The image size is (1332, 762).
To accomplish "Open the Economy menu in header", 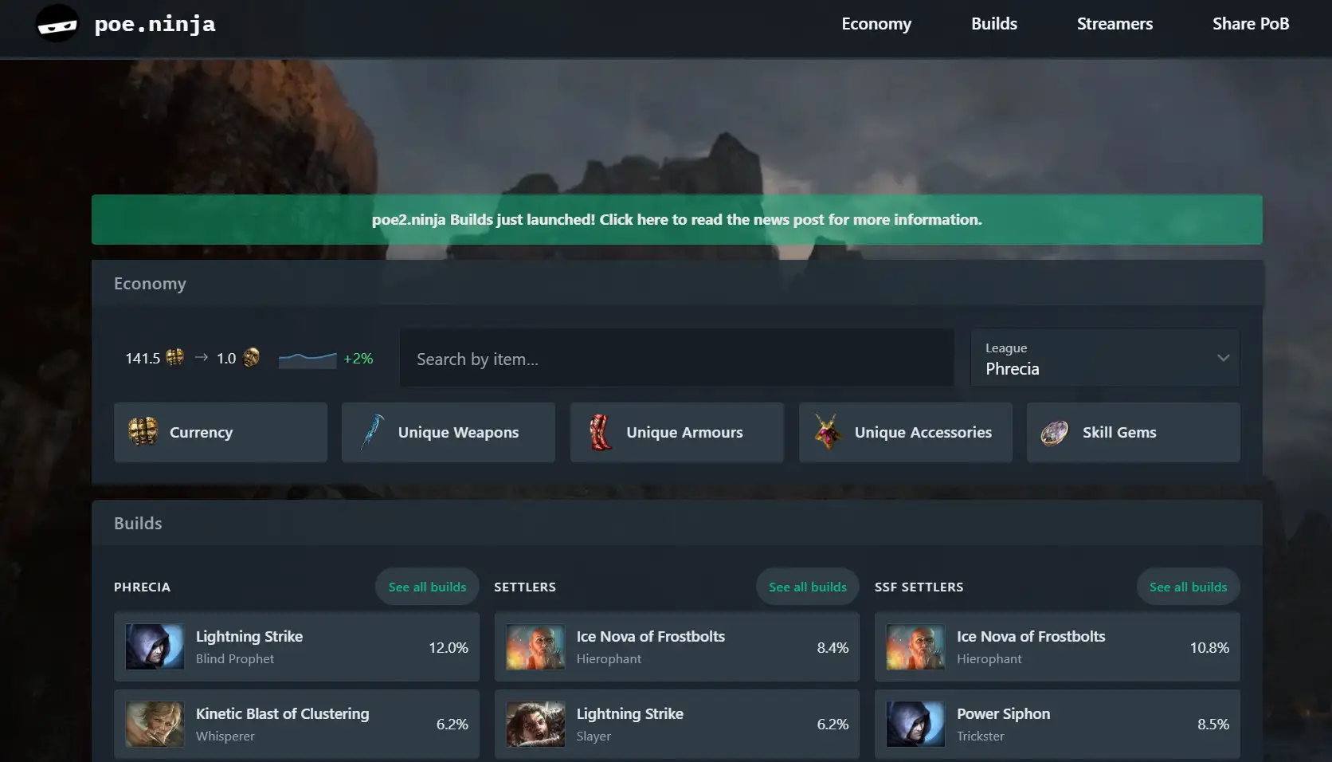I will pos(876,24).
